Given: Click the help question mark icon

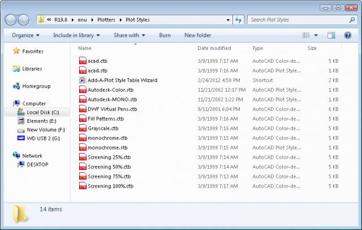Looking at the screenshot, I should pyautogui.click(x=347, y=35).
